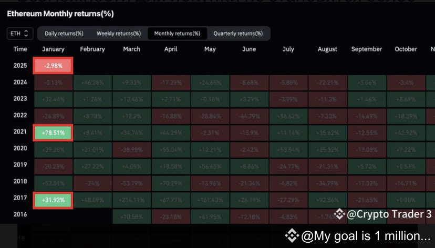The height and width of the screenshot is (248, 435).
Task: Click the +55.04% cell in April 2020
Action: [171, 150]
